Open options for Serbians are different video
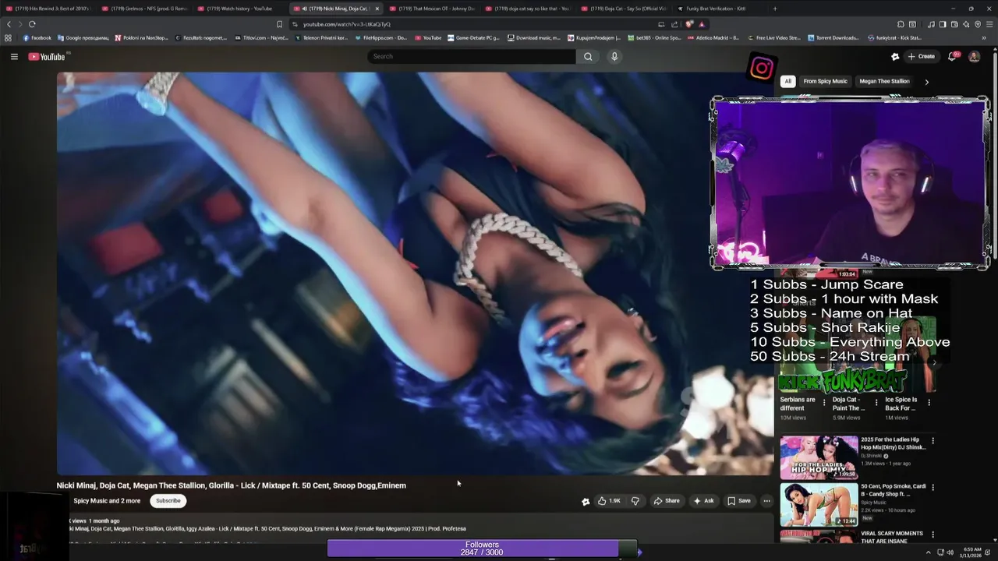Image resolution: width=998 pixels, height=561 pixels. pyautogui.click(x=824, y=403)
